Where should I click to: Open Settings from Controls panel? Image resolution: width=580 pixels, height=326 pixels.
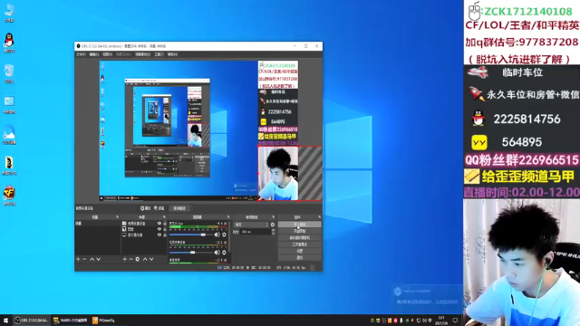coord(300,251)
